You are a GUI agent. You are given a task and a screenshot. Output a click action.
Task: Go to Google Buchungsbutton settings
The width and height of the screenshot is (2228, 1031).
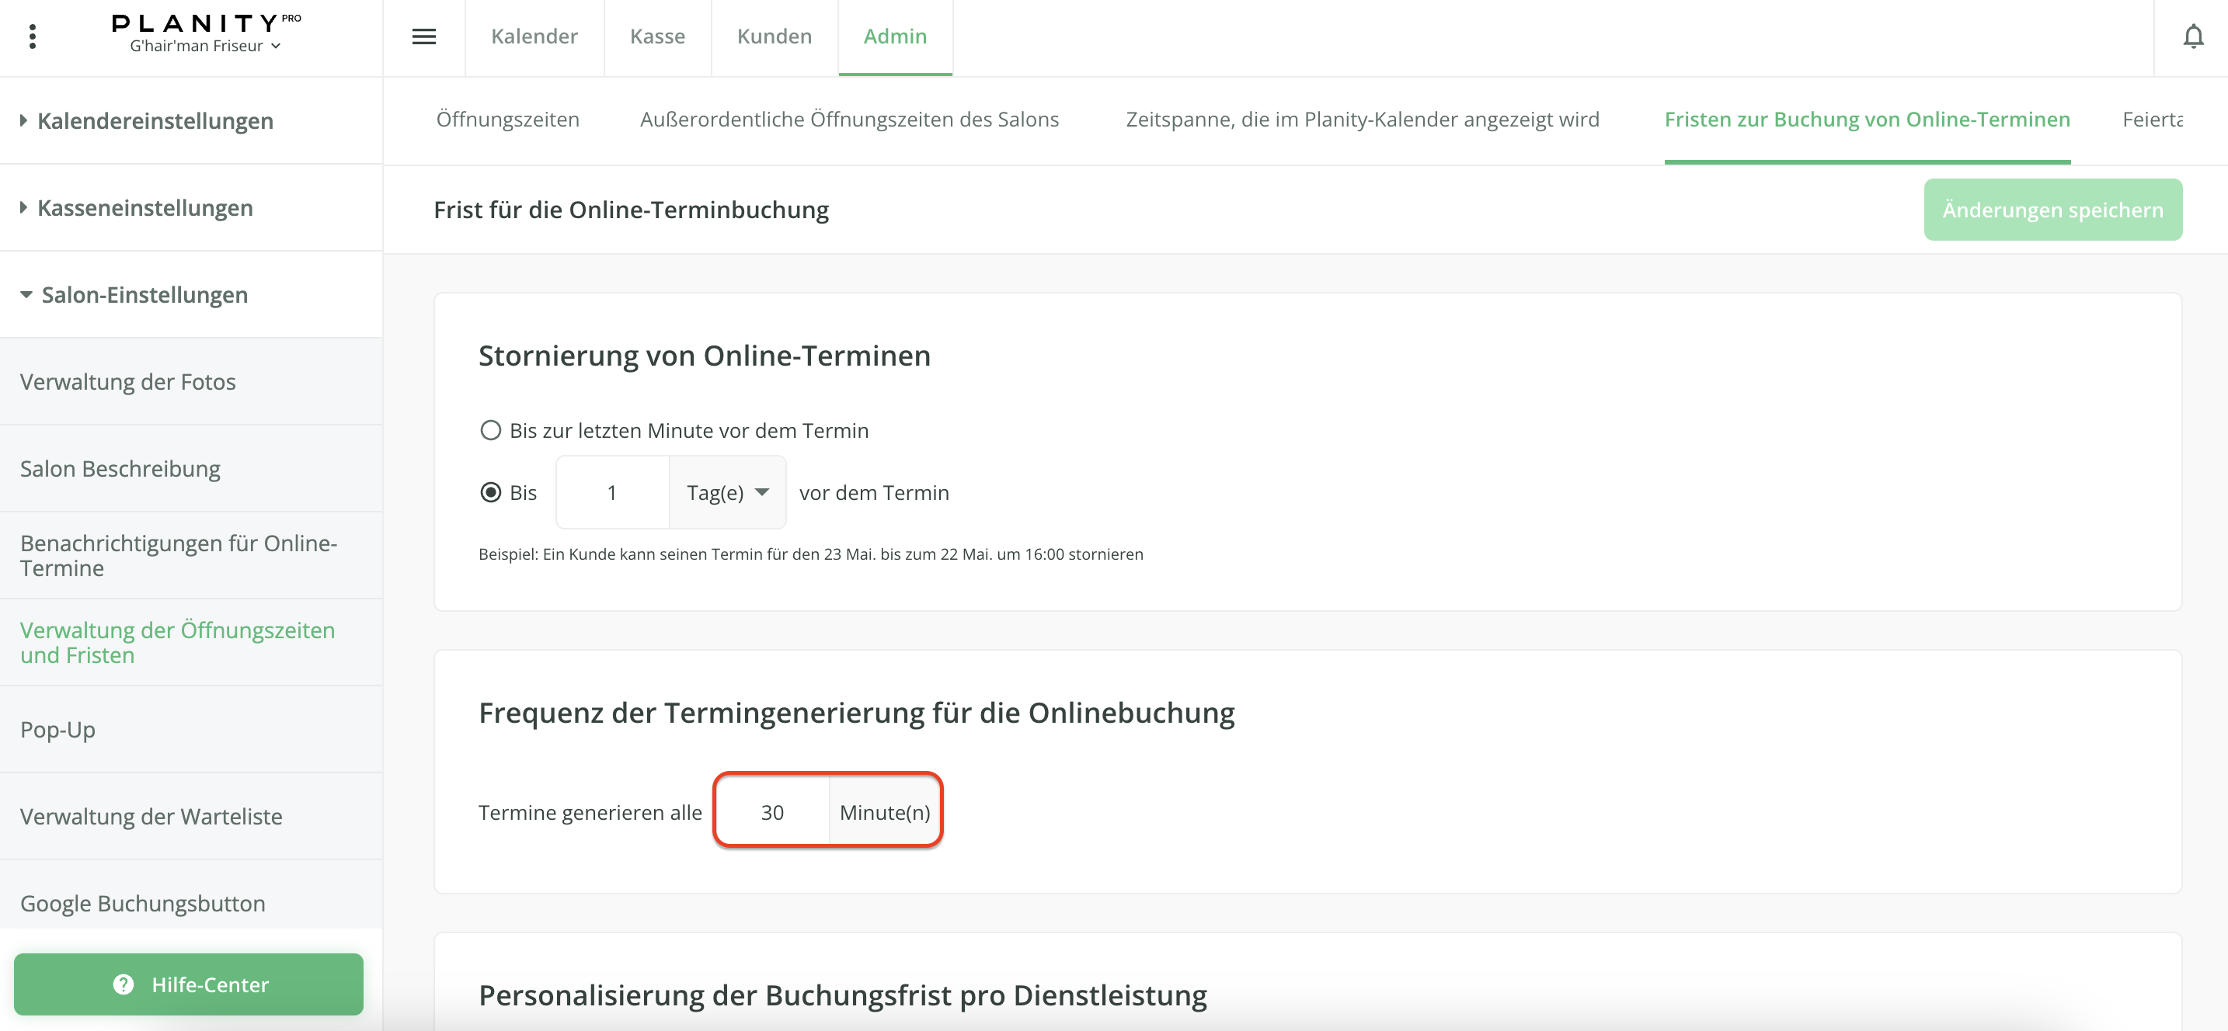point(143,903)
